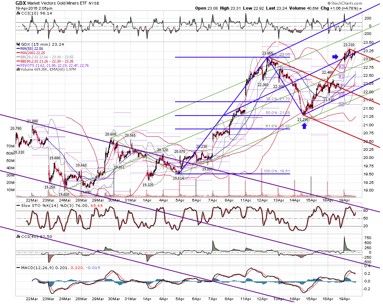This screenshot has width=383, height=304.
Task: Click the Low 22.92 value
Action: 253,8
